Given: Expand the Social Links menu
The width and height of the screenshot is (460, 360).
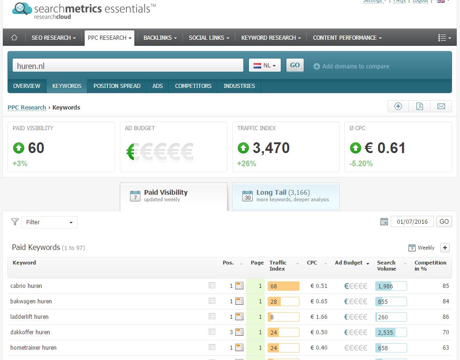Looking at the screenshot, I should 209,38.
